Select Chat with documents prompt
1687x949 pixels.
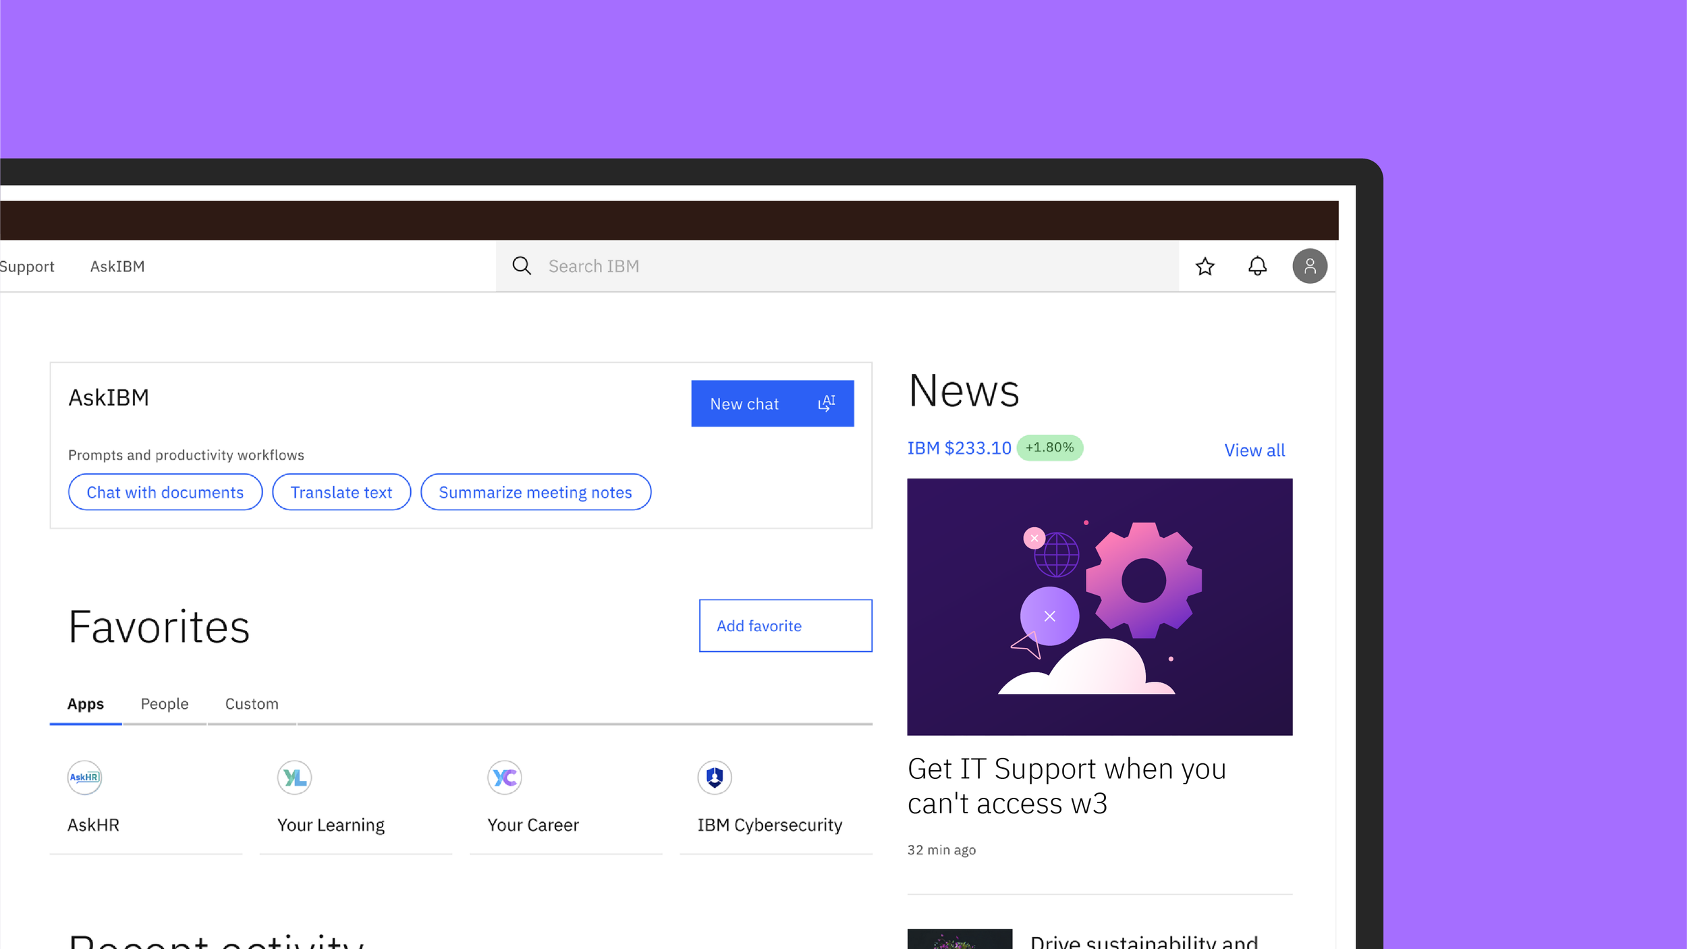(165, 492)
